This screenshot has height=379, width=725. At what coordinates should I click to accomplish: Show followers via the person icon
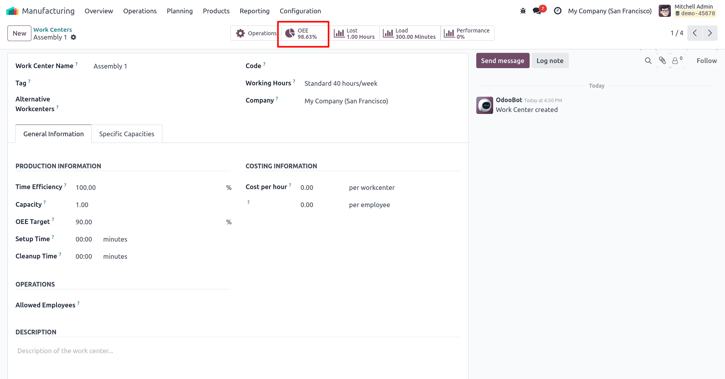point(676,61)
